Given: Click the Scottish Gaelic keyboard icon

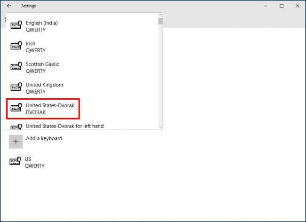Looking at the screenshot, I should [x=16, y=66].
